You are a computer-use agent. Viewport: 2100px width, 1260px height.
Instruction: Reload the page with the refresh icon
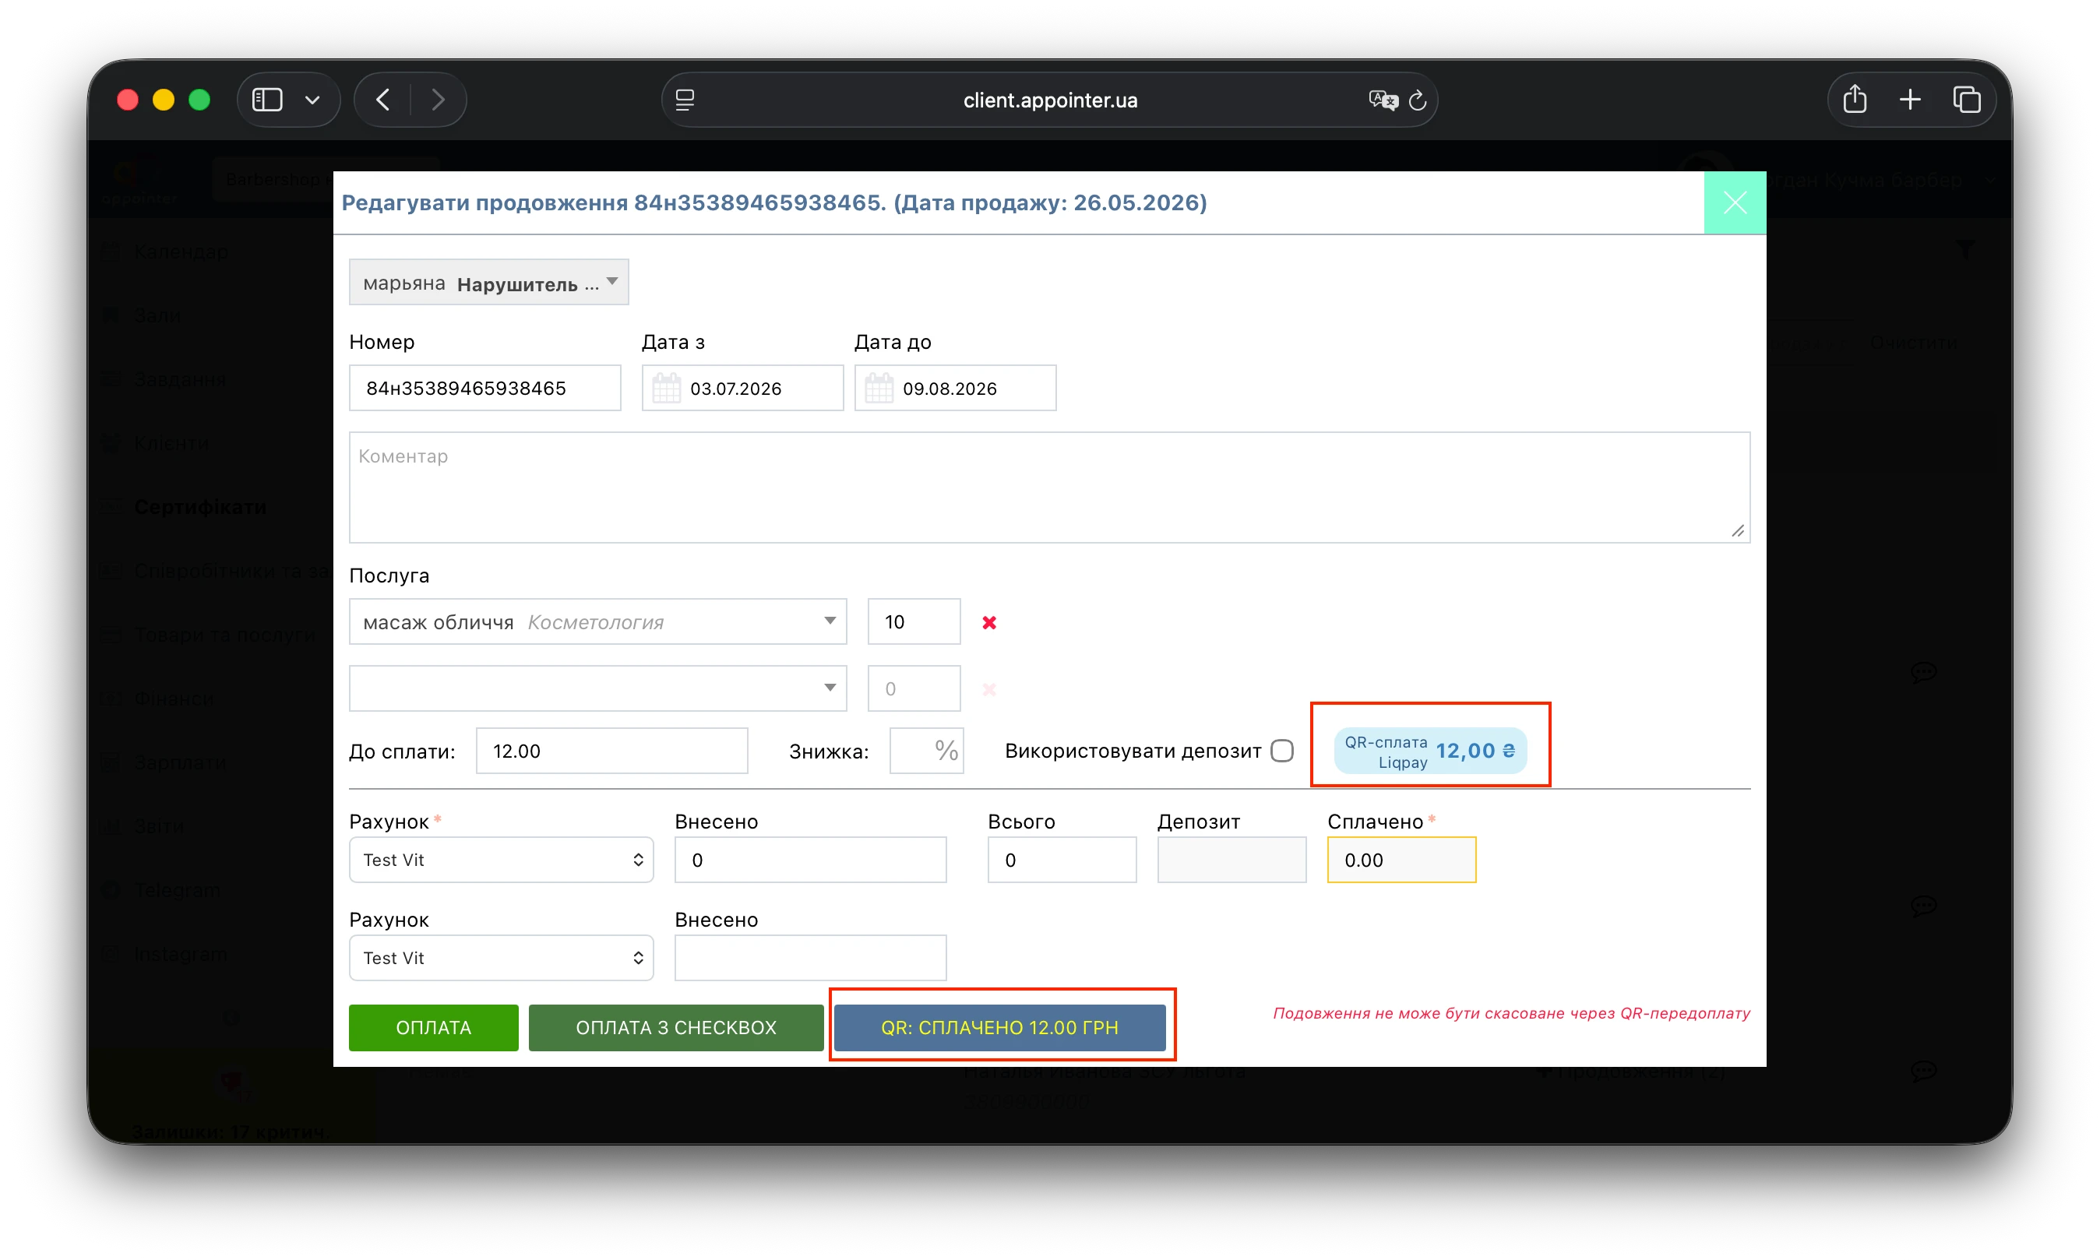click(1418, 100)
